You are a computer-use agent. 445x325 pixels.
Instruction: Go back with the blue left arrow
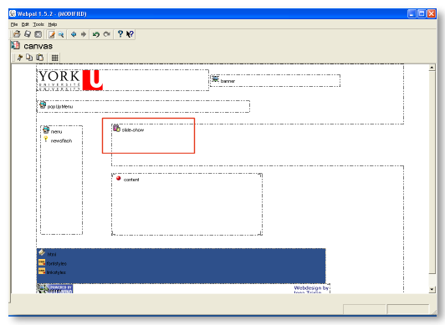click(x=74, y=34)
